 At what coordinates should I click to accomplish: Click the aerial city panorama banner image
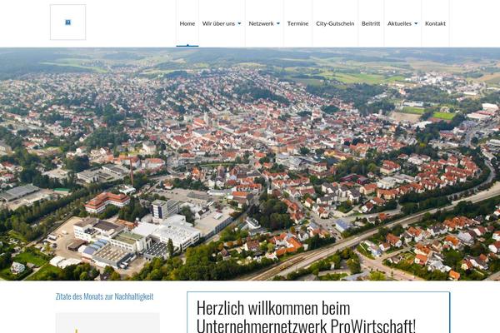tap(250, 164)
